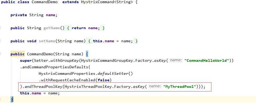Click the CommandDemo class name in the class declaration
256x110 pixels.
pyautogui.click(x=44, y=2)
